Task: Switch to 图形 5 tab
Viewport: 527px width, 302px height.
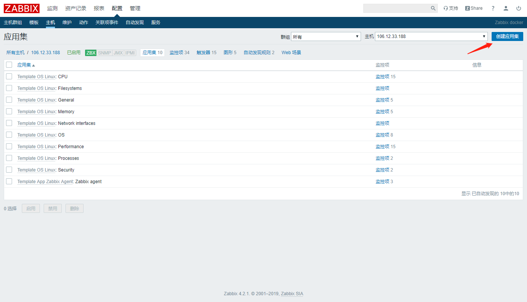Action: tap(230, 53)
